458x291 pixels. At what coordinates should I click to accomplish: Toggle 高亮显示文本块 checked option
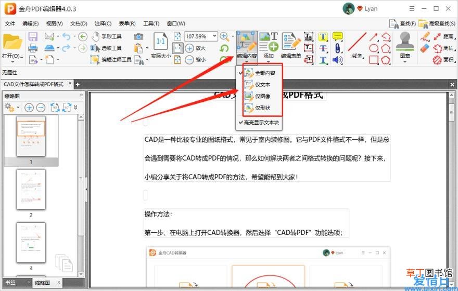(259, 123)
